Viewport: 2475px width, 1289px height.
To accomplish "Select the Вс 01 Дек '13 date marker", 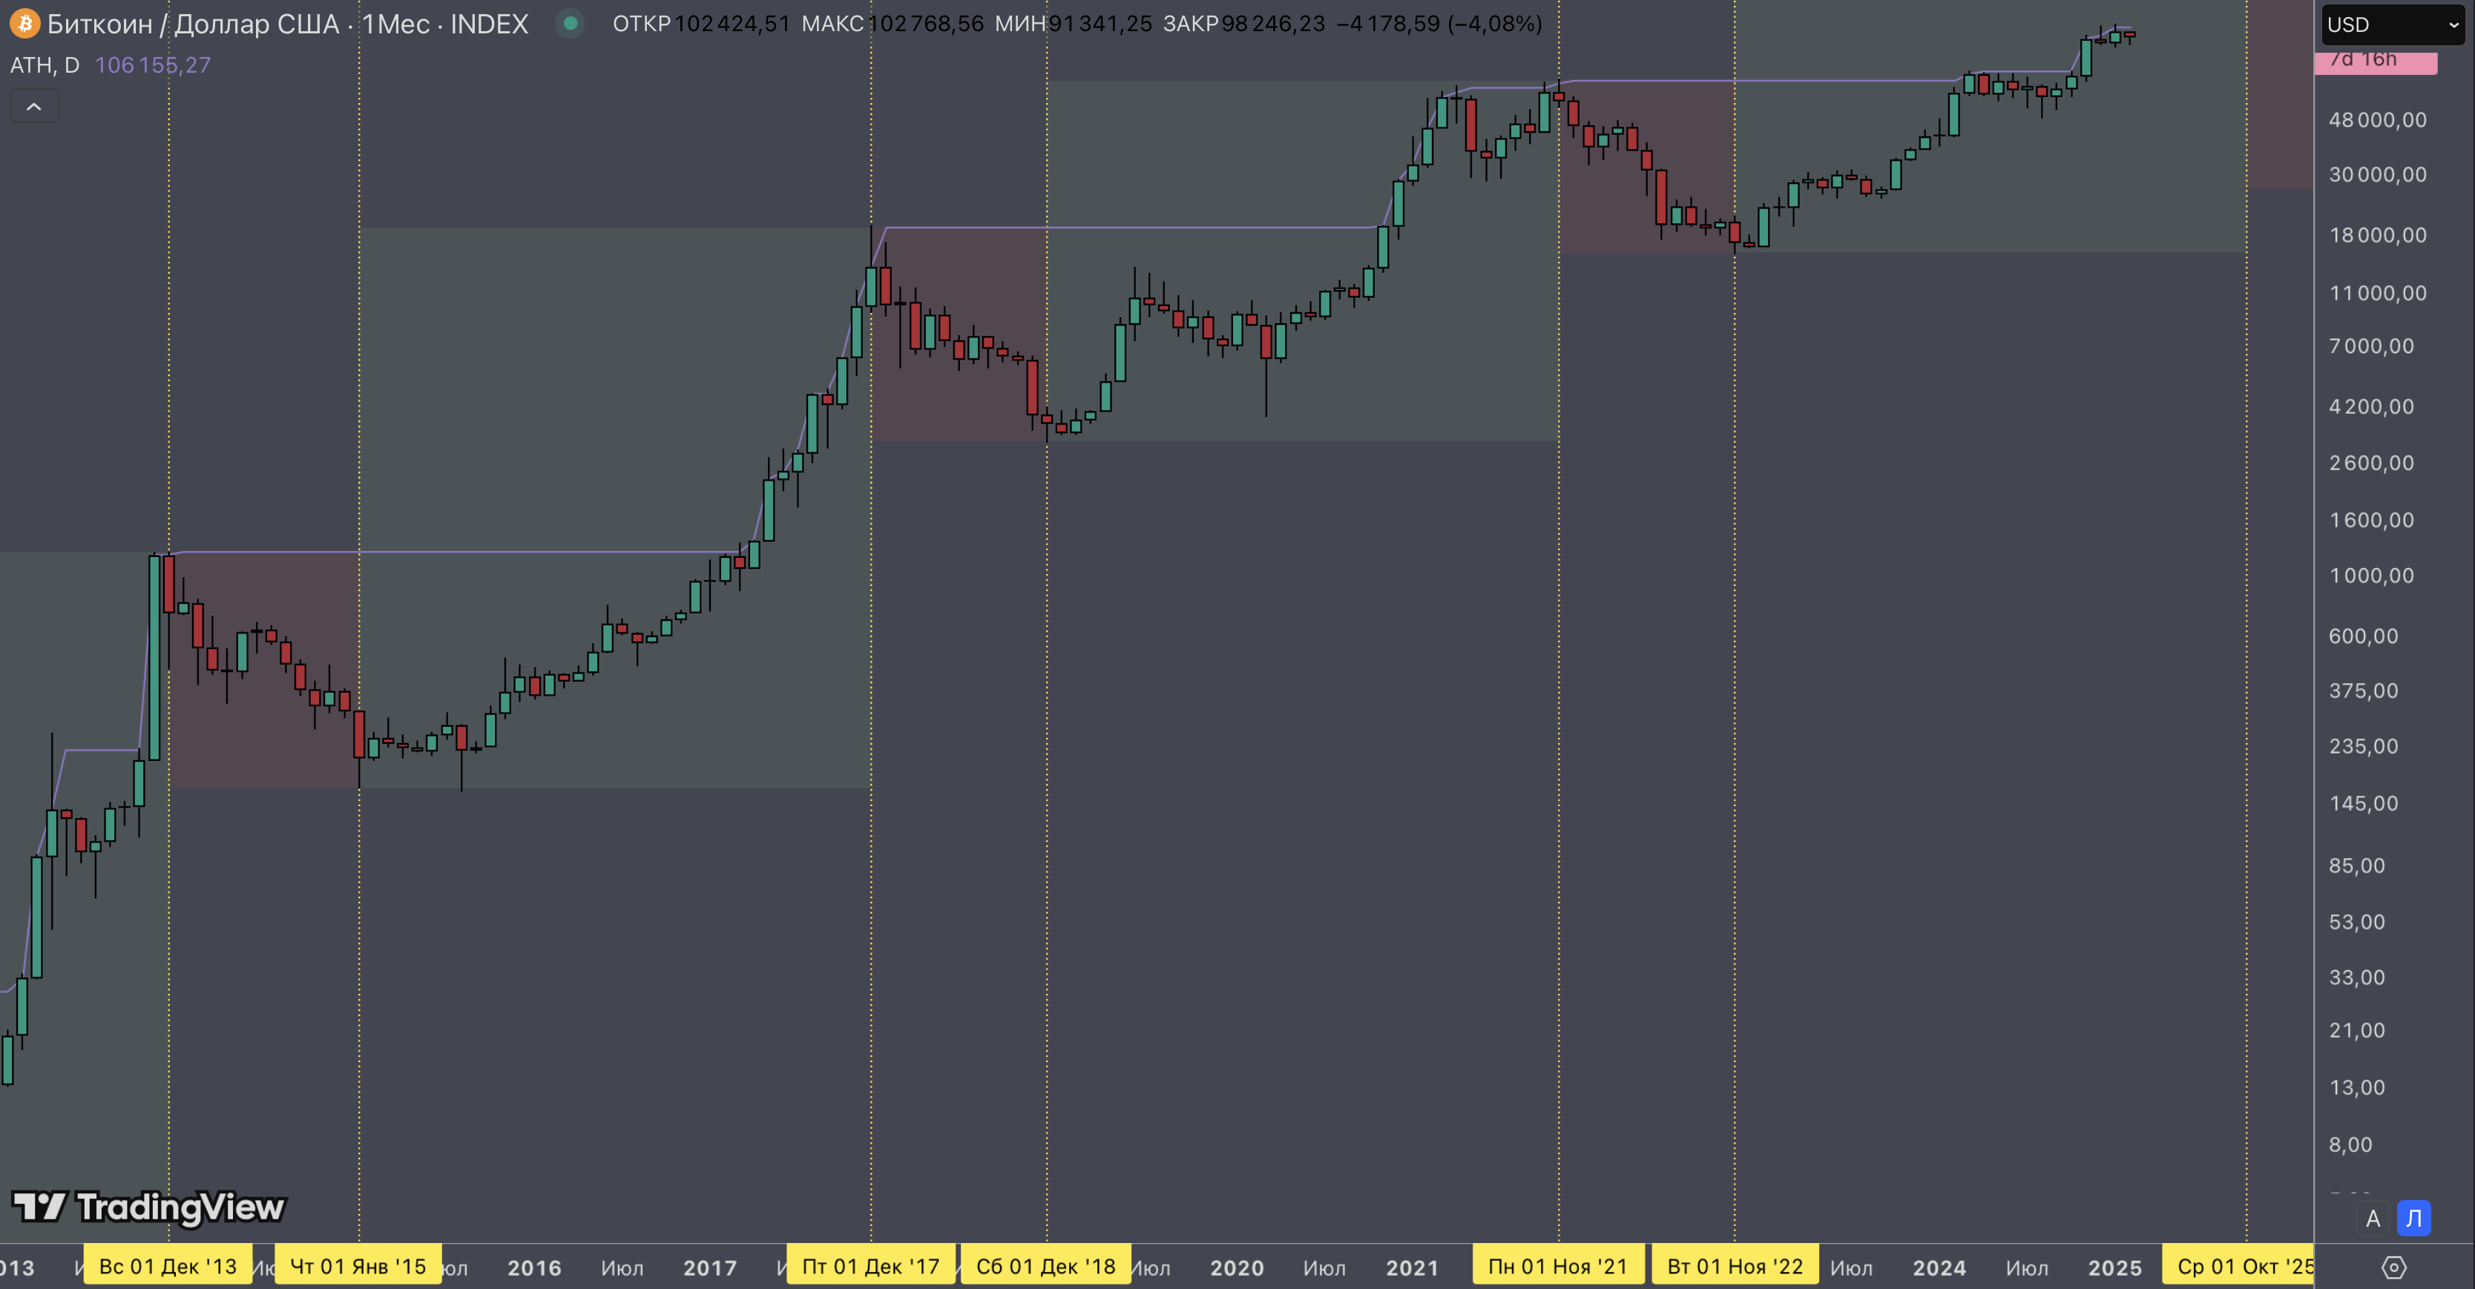I will pyautogui.click(x=168, y=1266).
